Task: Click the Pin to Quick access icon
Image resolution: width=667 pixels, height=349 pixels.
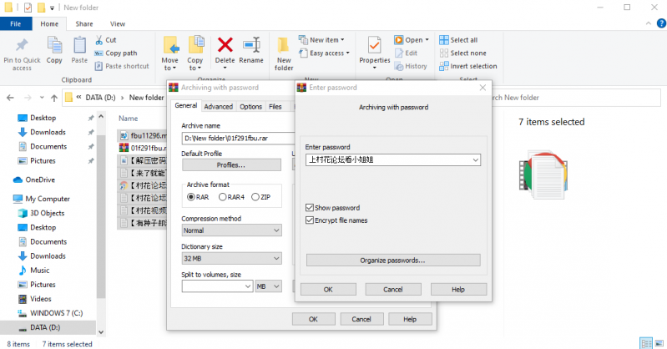Action: click(22, 45)
